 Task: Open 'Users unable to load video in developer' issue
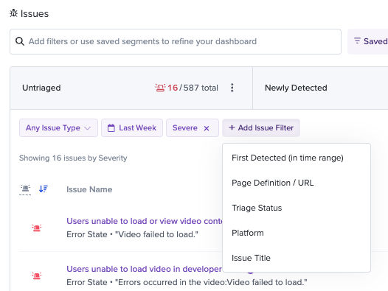145,269
